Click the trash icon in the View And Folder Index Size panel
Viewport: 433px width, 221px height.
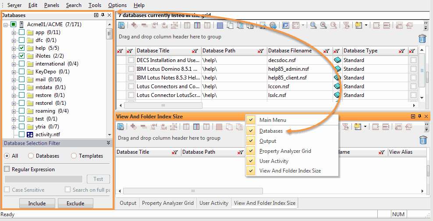pyautogui.click(x=422, y=140)
